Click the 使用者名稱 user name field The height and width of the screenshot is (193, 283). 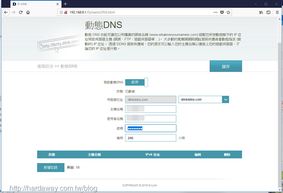[x=151, y=119]
